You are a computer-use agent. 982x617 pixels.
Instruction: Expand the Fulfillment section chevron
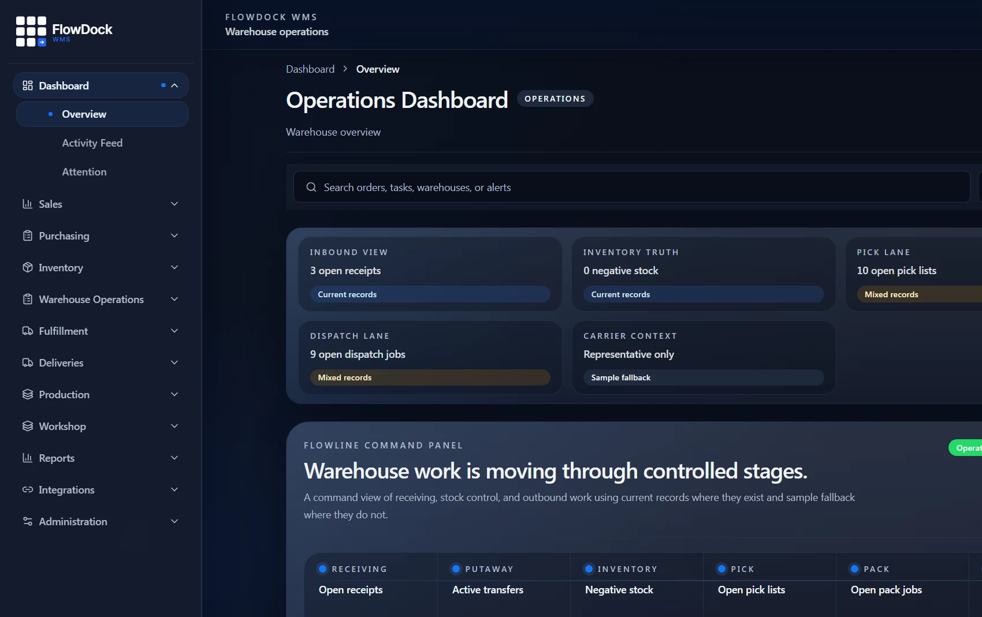[x=174, y=331]
